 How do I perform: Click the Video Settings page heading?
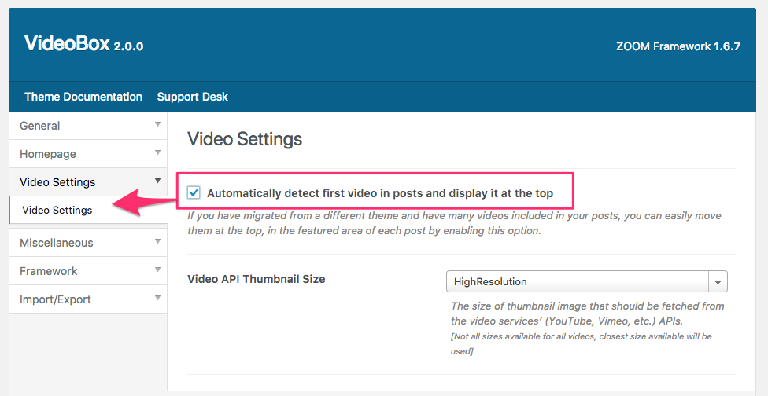point(245,139)
